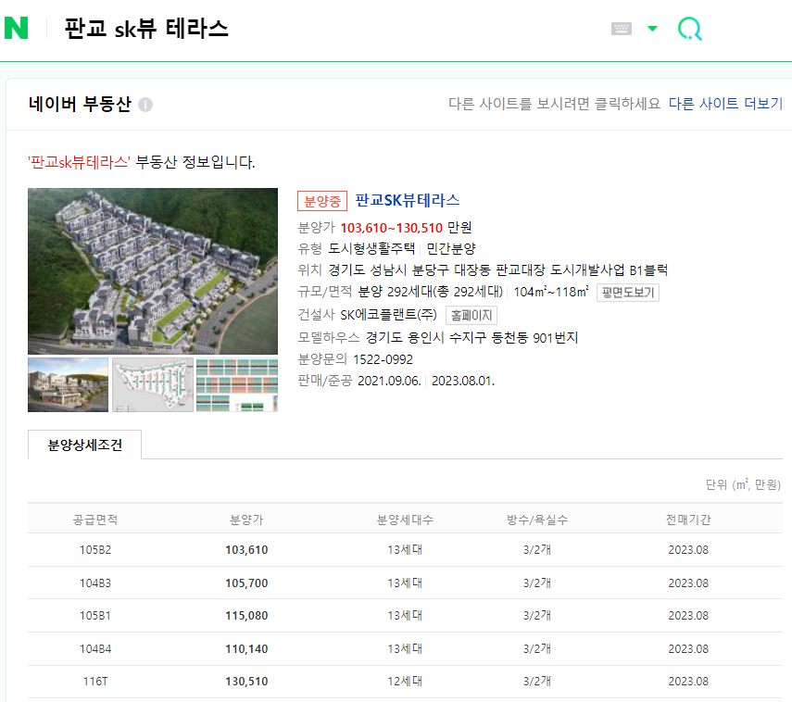Click the green search magnifier icon
The height and width of the screenshot is (702, 792).
690,29
